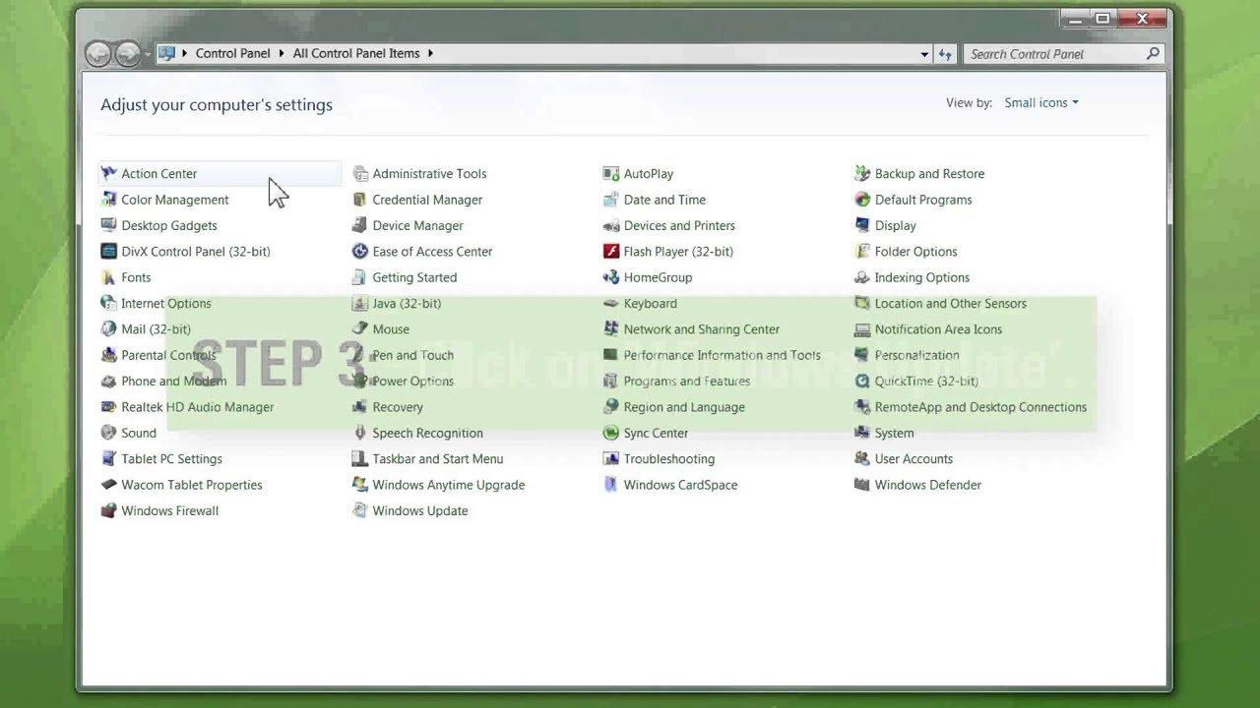Open the Flash Player icon
This screenshot has height=708, width=1260.
[611, 252]
